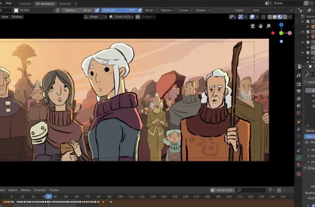
Task: Click the new scene copy icon
Action: (x=306, y=3)
